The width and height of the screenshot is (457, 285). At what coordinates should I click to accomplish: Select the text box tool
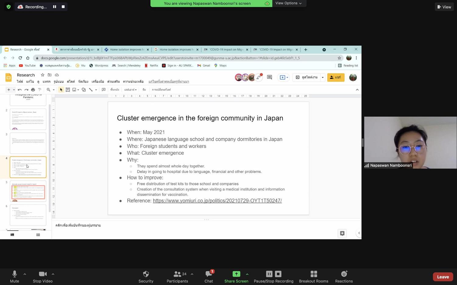(x=68, y=90)
